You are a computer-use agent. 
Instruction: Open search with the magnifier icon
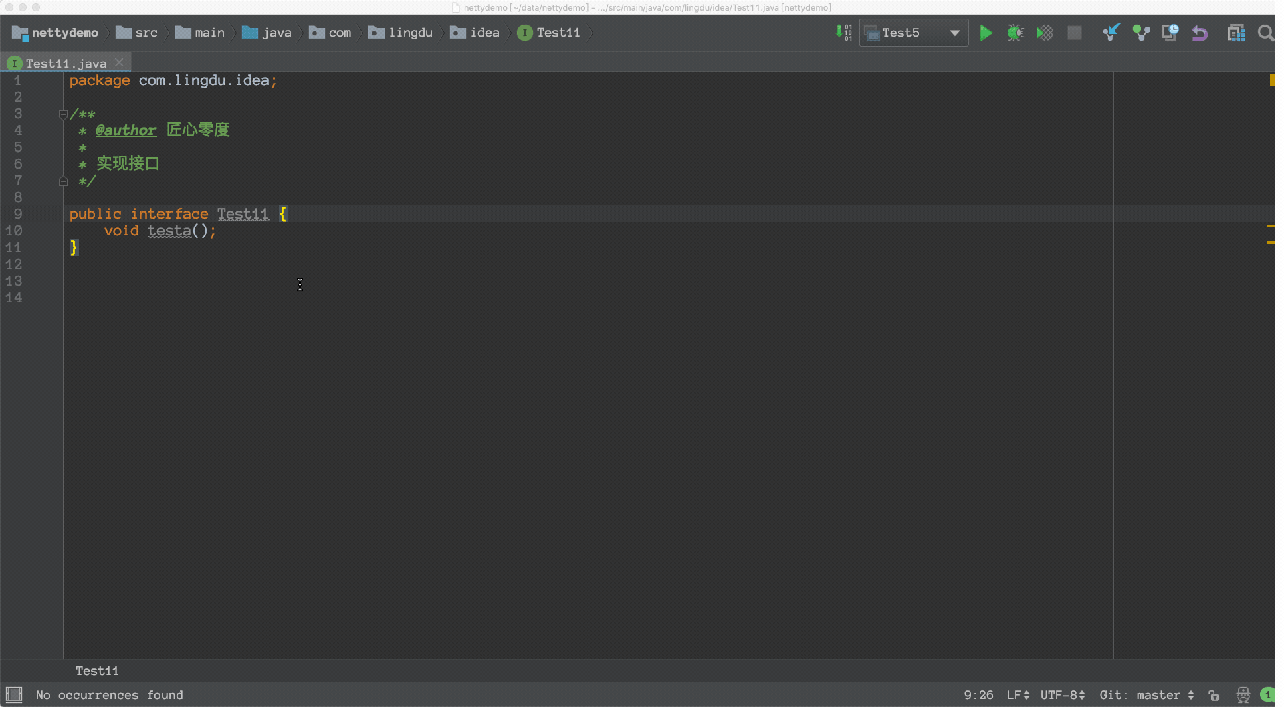pyautogui.click(x=1265, y=32)
